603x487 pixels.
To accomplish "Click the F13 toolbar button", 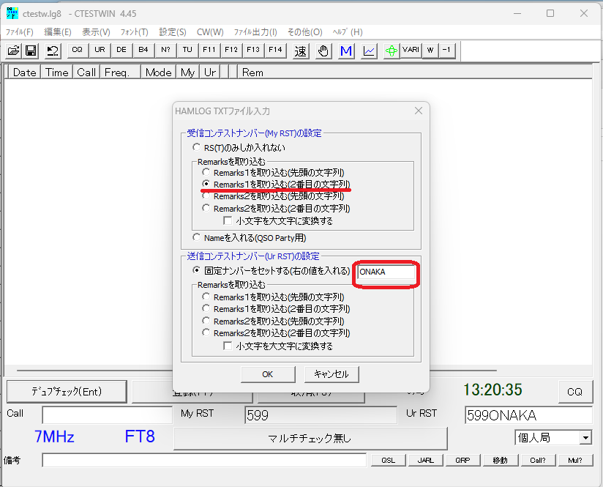I will [253, 50].
